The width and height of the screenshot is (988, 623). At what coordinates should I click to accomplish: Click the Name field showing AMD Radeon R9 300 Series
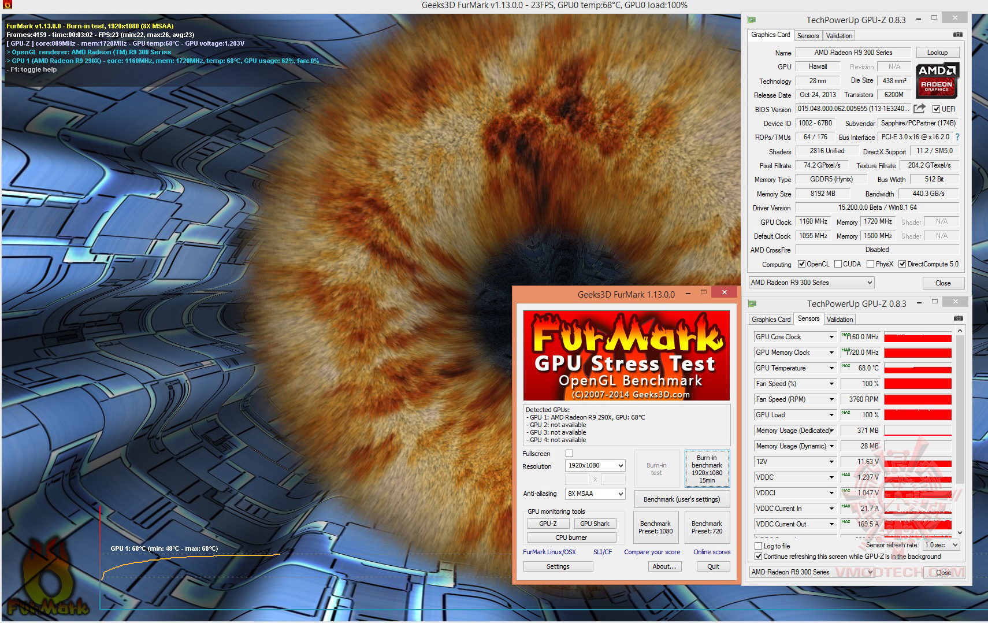click(x=853, y=53)
